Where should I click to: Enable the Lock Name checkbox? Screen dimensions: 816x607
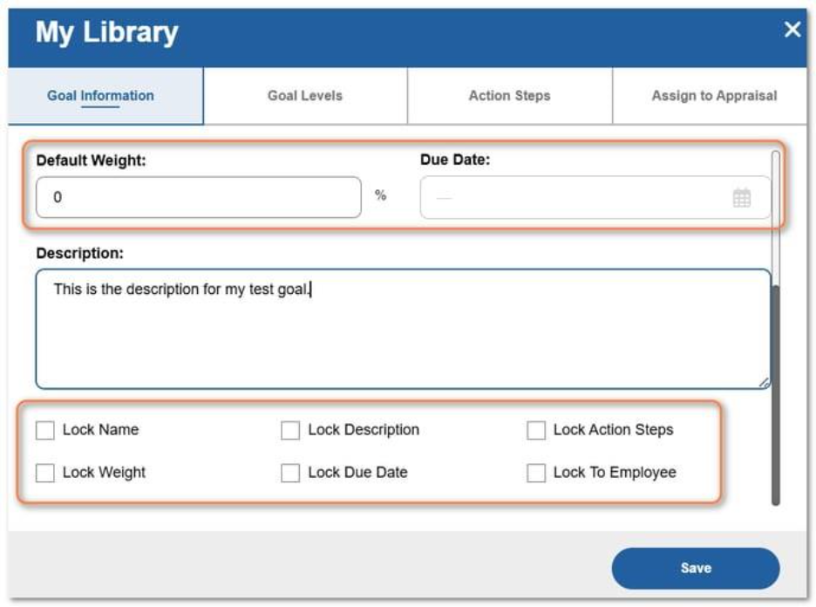coord(45,431)
